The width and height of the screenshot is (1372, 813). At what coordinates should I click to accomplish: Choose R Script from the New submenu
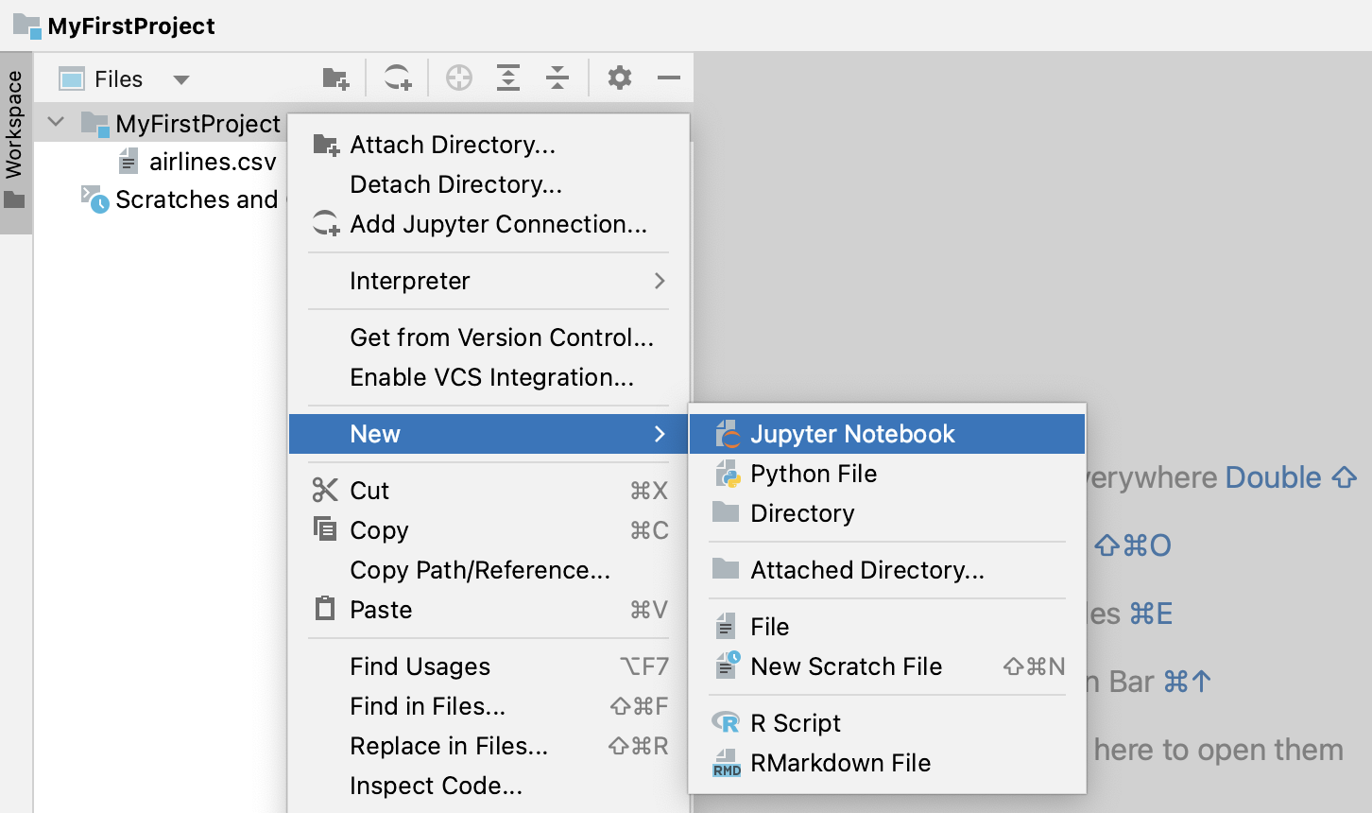pos(796,722)
